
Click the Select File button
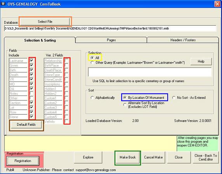pos(45,21)
